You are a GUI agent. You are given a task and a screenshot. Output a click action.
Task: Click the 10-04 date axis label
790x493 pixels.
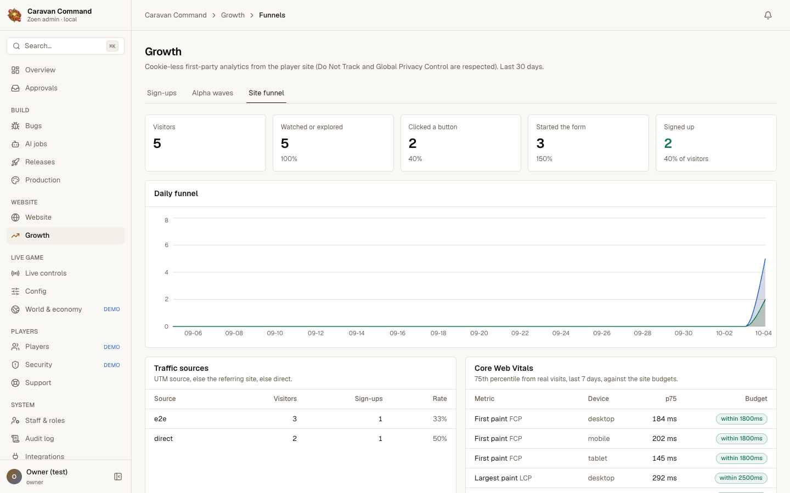coord(763,333)
